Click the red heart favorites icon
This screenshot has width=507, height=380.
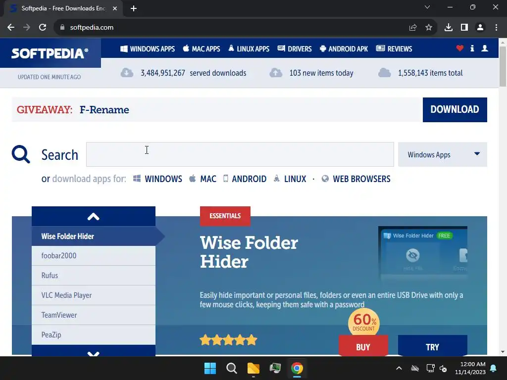[x=460, y=48]
